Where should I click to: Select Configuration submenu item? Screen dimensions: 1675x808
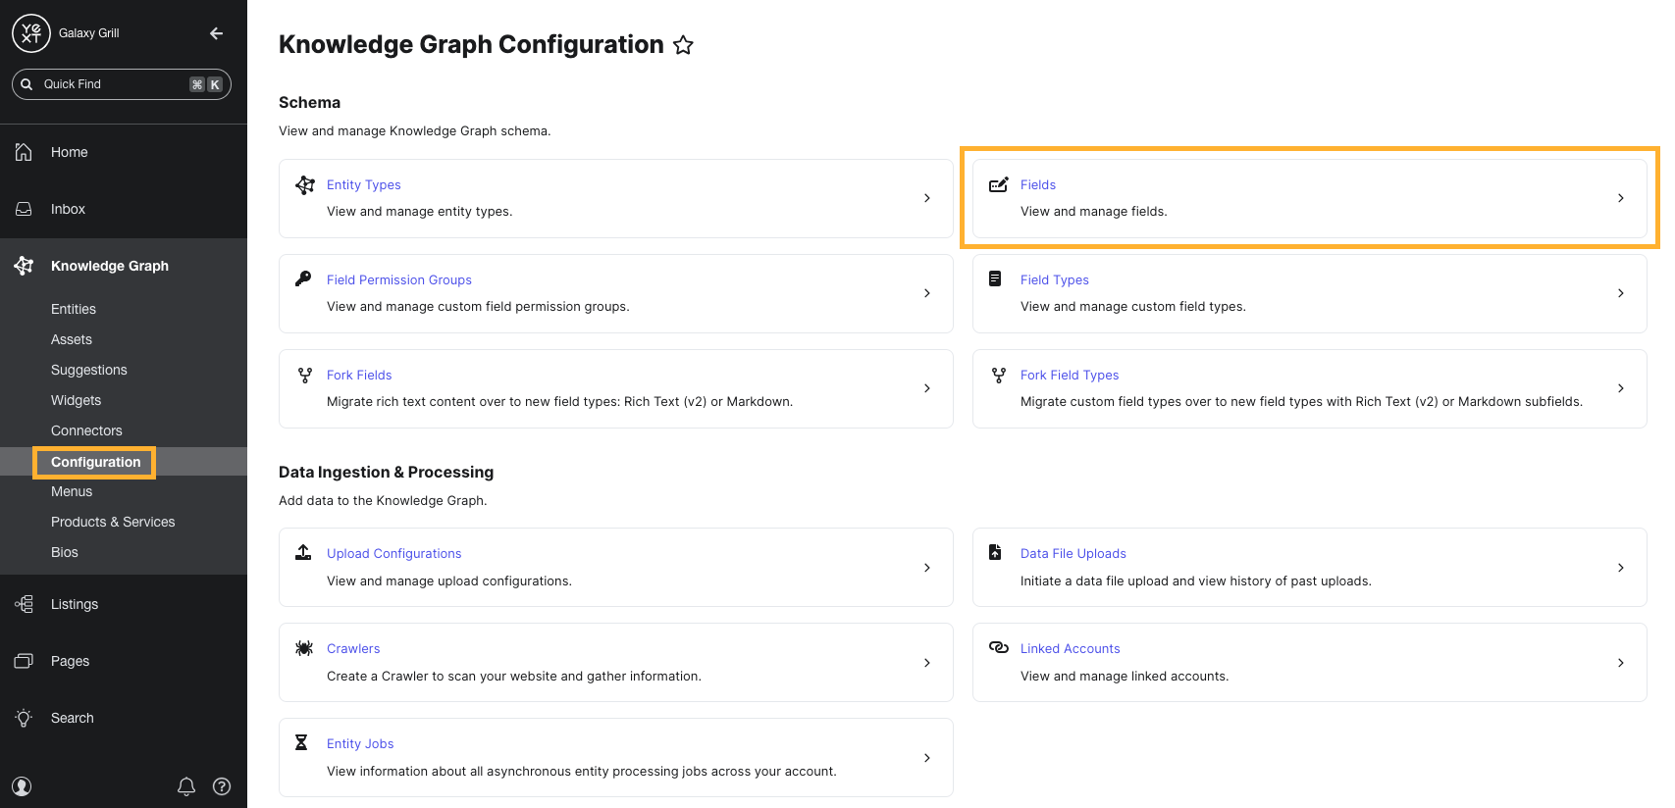point(96,462)
